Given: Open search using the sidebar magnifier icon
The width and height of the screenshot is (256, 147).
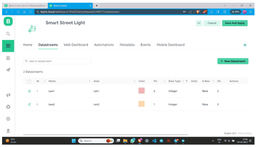Looking at the screenshot, I should pyautogui.click(x=8, y=34).
